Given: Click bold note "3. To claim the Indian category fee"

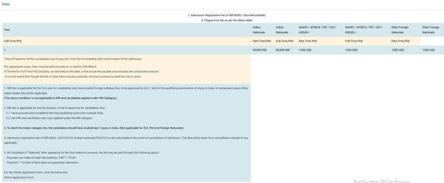Looking at the screenshot, I should (x=94, y=128).
